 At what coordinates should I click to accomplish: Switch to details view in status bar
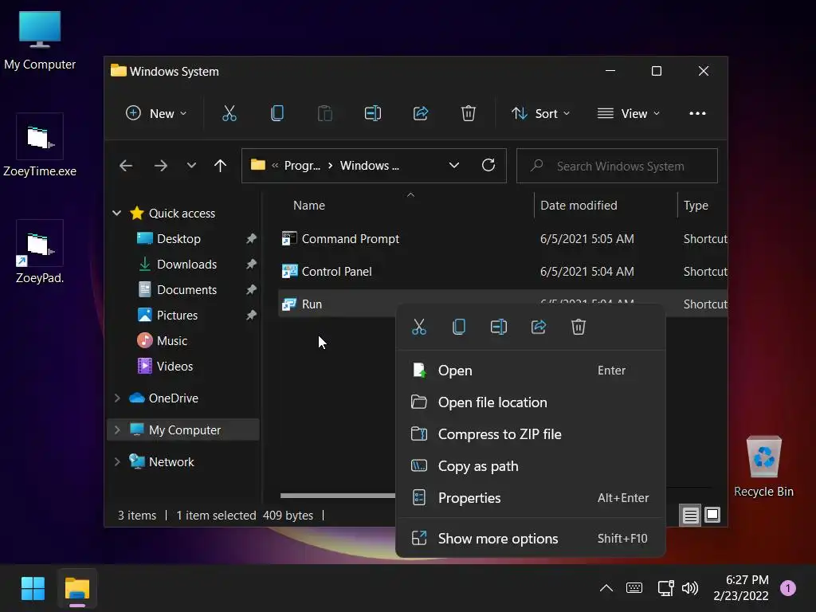(x=691, y=516)
